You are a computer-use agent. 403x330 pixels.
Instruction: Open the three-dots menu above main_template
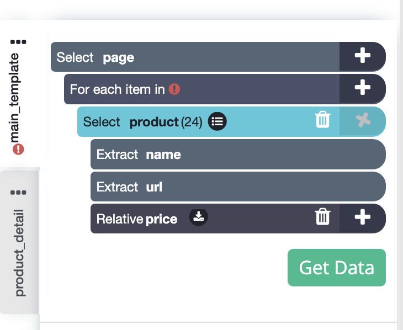[18, 42]
